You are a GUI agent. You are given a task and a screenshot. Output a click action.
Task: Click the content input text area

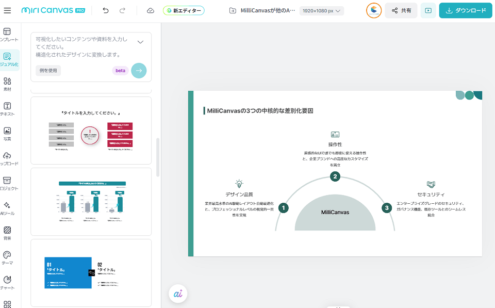click(82, 47)
